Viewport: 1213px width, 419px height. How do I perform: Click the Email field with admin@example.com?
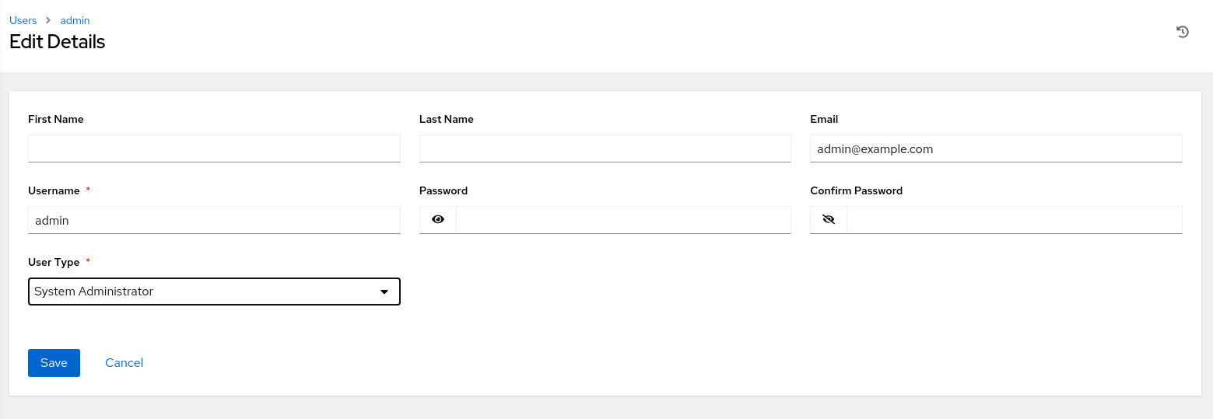pos(996,148)
